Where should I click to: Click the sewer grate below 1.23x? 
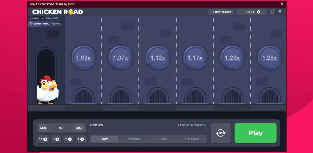pyautogui.click(x=232, y=96)
